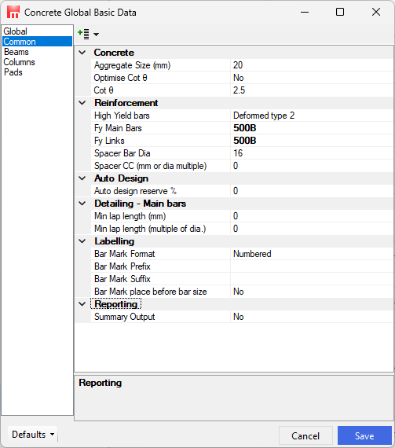Image resolution: width=395 pixels, height=448 pixels.
Task: Edit the Spacer CC value field
Action: click(x=312, y=166)
